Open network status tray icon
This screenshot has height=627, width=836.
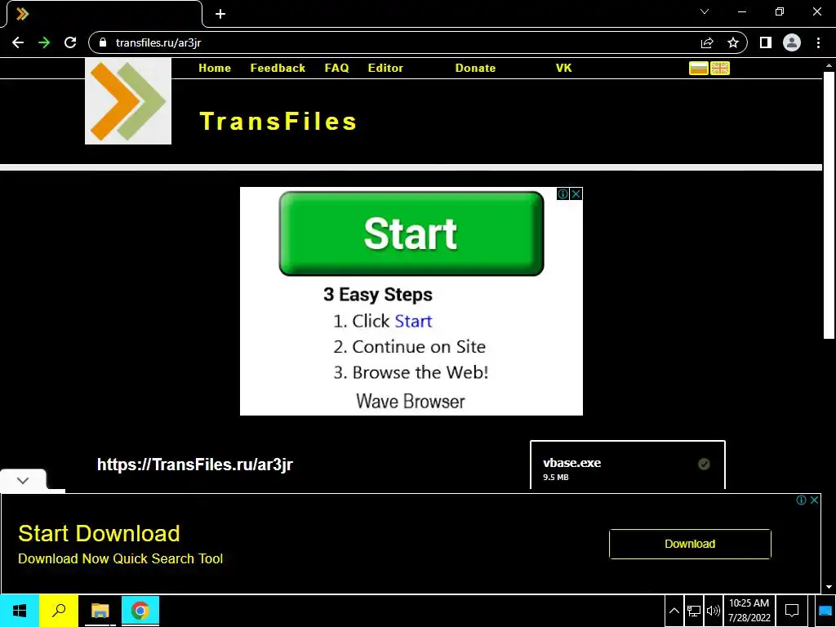point(694,611)
